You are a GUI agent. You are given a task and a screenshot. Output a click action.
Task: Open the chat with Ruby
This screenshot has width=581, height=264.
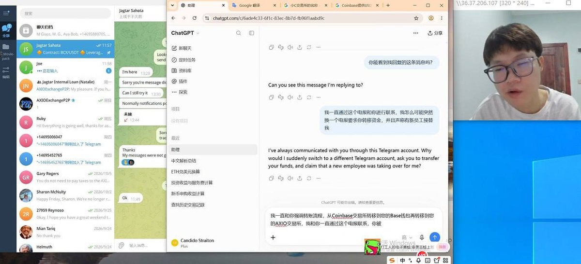point(65,122)
